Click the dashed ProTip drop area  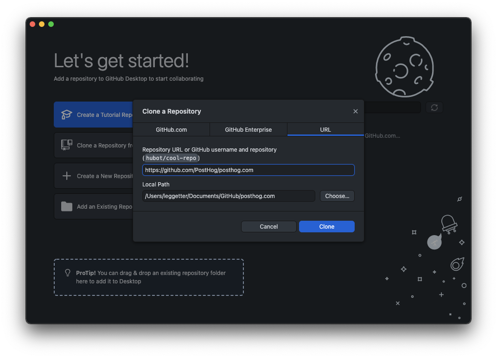click(x=148, y=277)
